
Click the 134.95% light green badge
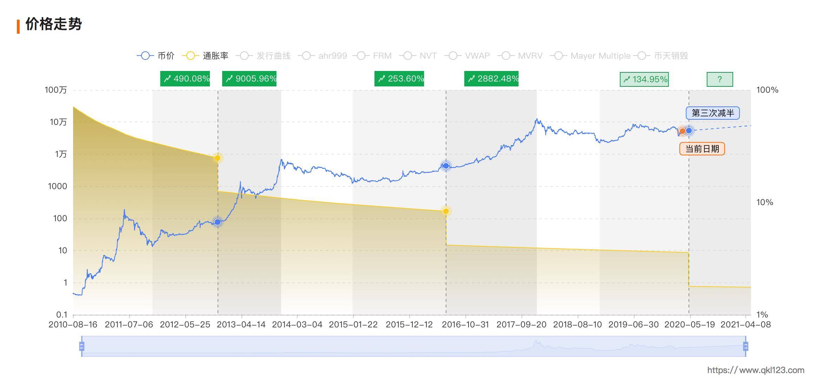click(644, 79)
